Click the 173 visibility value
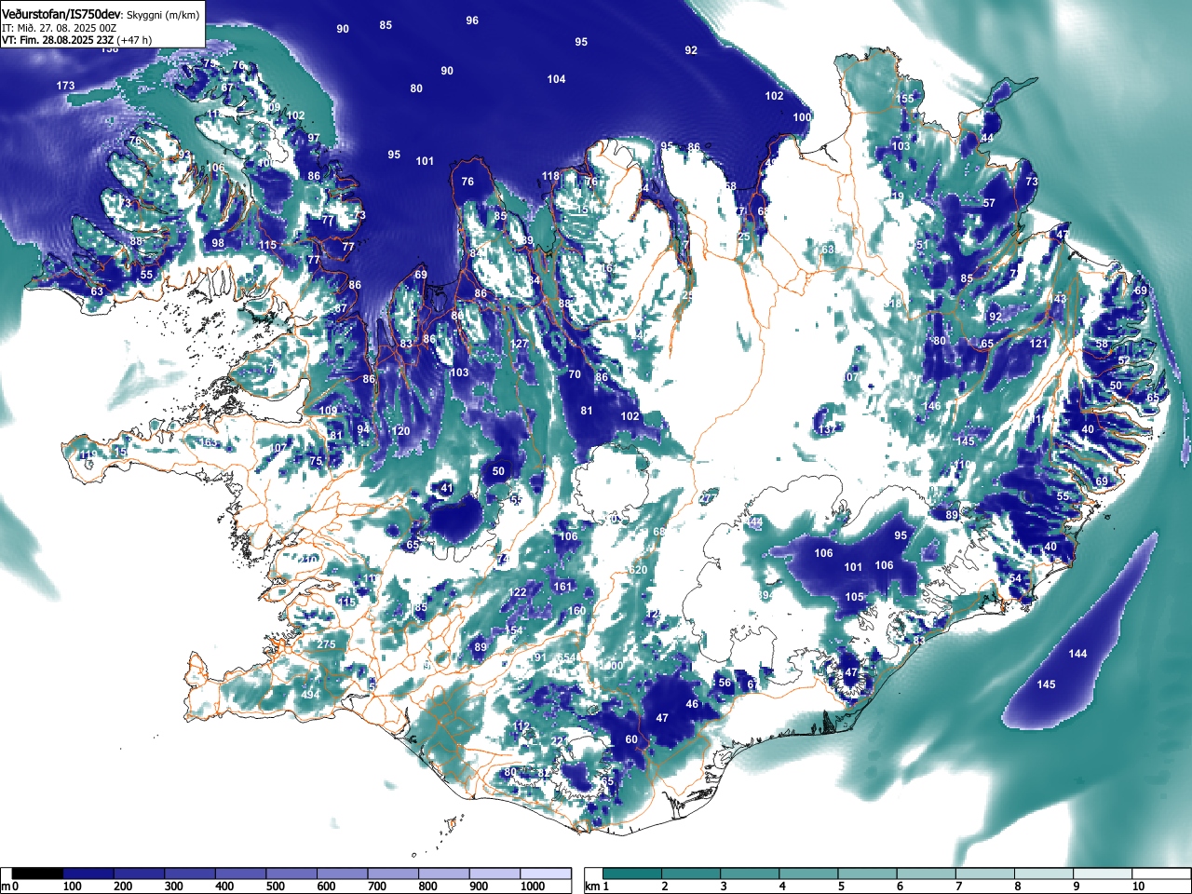 click(65, 86)
